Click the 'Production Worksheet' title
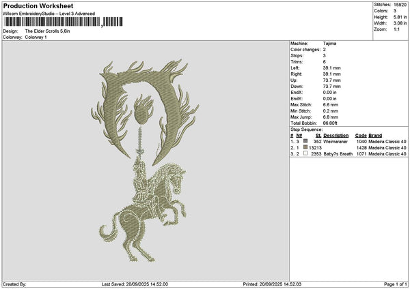The image size is (410, 289). click(x=38, y=5)
